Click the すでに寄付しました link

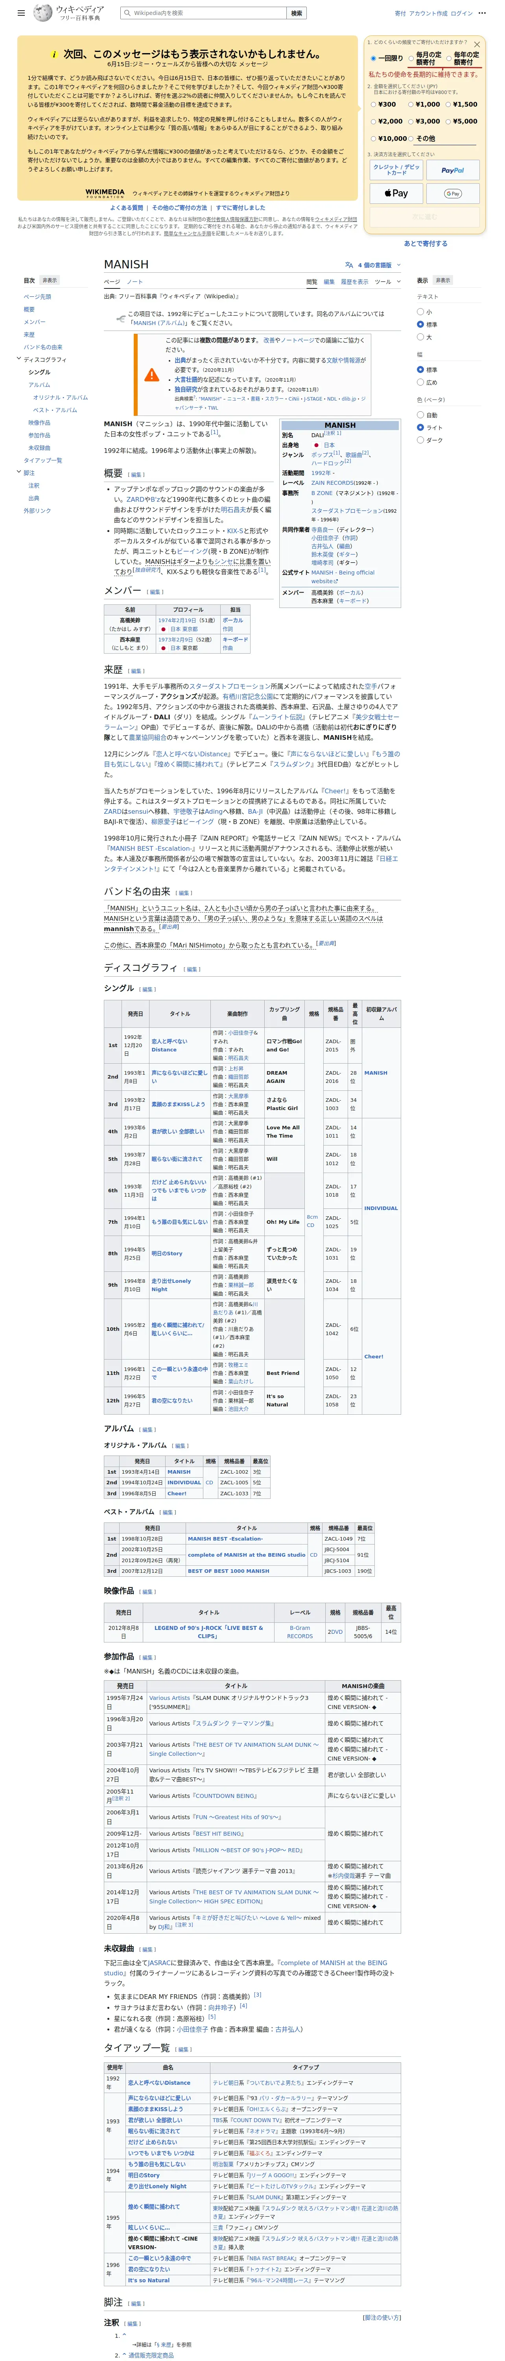click(241, 208)
